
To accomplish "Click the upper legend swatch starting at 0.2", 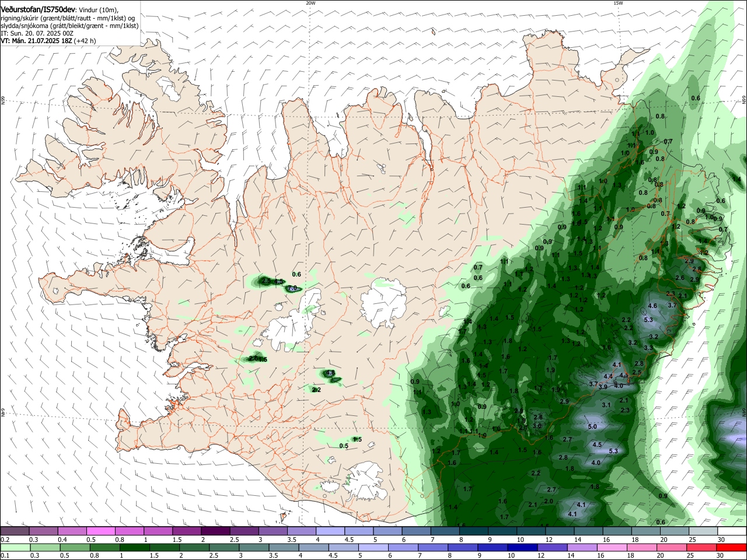I will point(15,531).
